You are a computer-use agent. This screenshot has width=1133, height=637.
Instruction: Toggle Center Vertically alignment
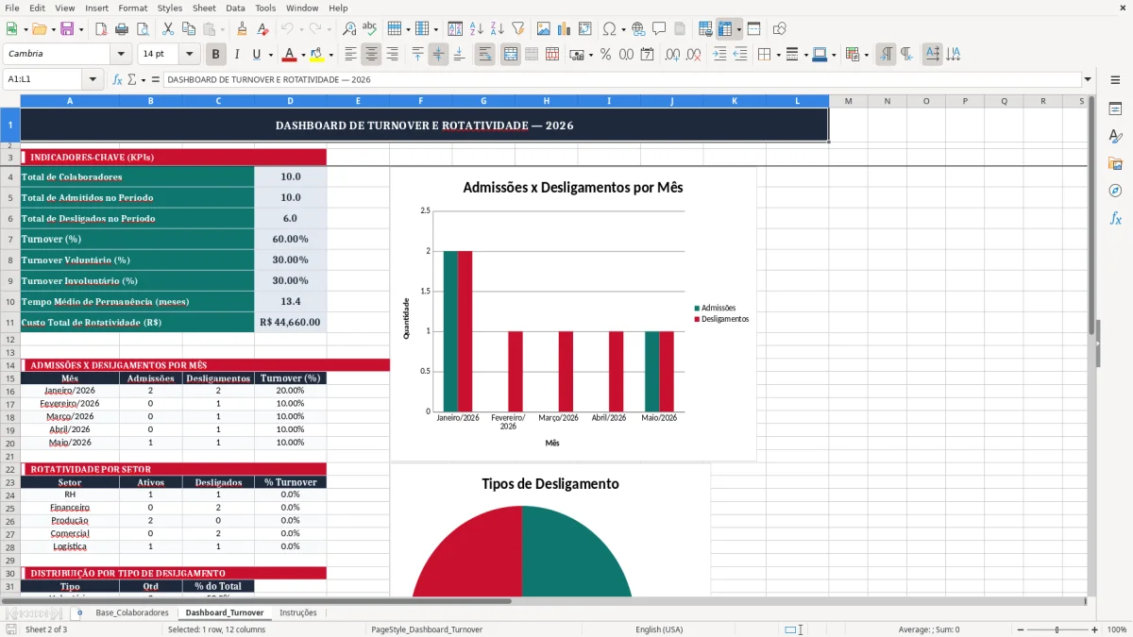pyautogui.click(x=438, y=55)
